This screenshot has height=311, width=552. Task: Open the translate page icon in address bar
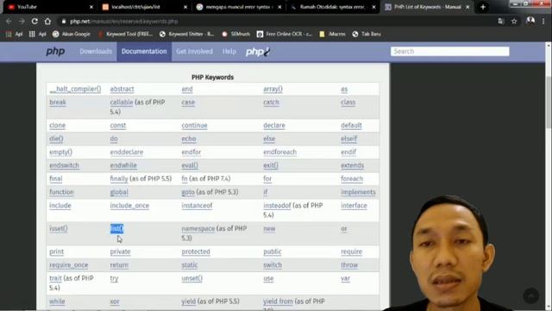(501, 22)
